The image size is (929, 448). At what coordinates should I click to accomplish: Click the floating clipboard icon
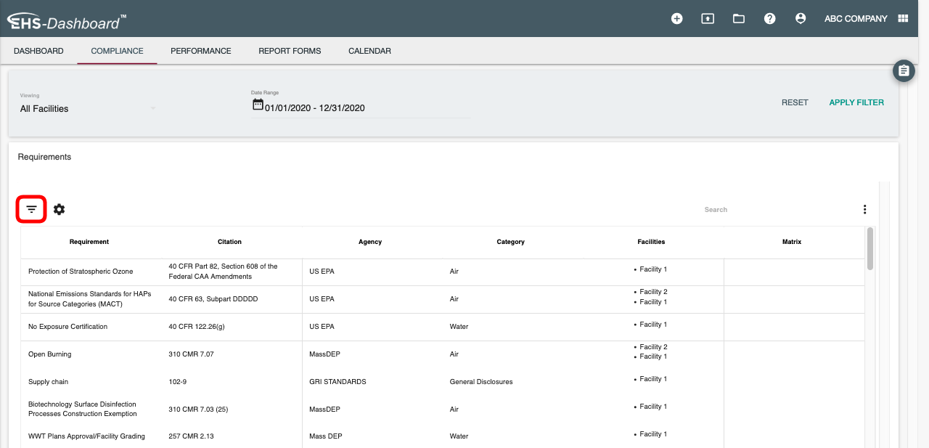(x=904, y=70)
